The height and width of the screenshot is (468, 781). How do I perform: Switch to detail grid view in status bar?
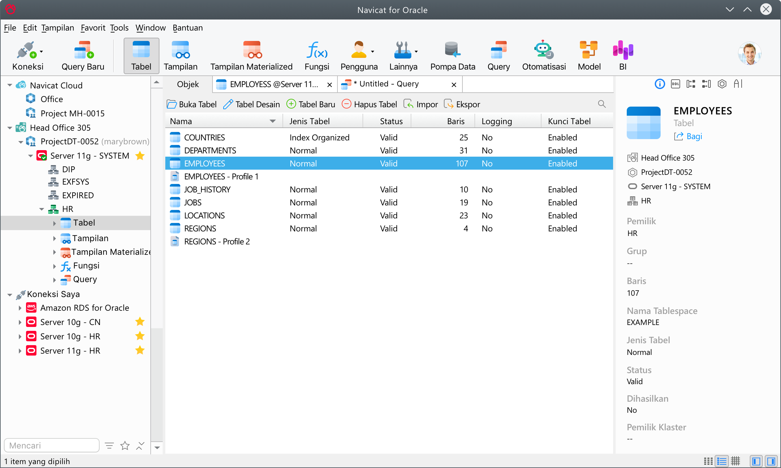(x=735, y=461)
